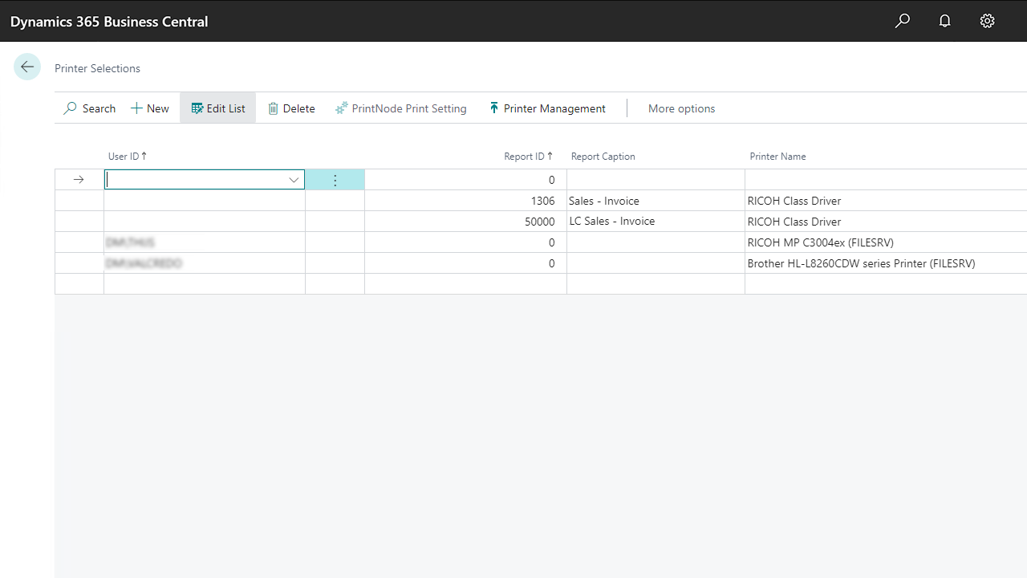Expand the User ID dropdown arrow
Image resolution: width=1027 pixels, height=578 pixels.
pos(294,180)
